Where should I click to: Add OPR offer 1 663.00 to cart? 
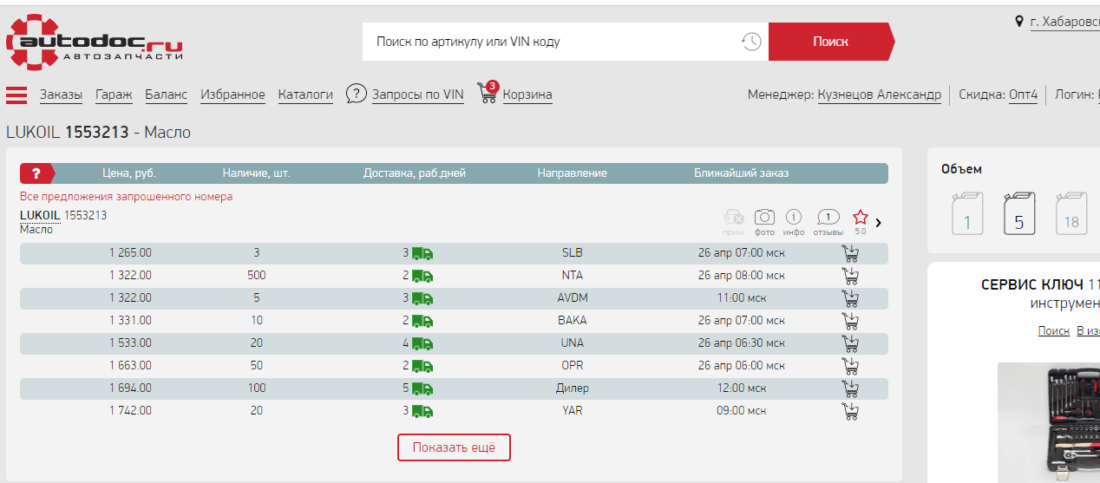[850, 366]
